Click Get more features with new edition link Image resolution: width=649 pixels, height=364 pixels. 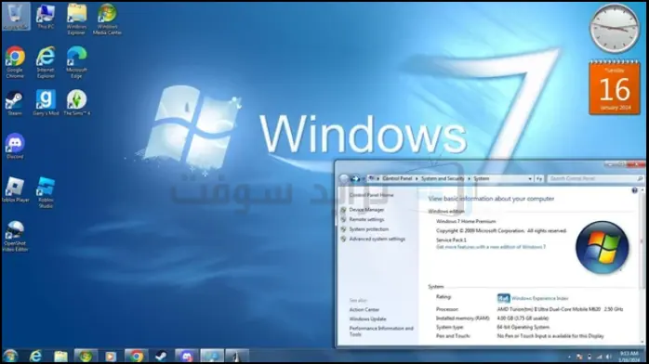[x=491, y=247]
